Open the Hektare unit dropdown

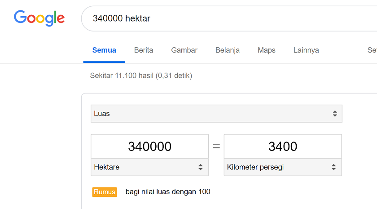(x=149, y=167)
